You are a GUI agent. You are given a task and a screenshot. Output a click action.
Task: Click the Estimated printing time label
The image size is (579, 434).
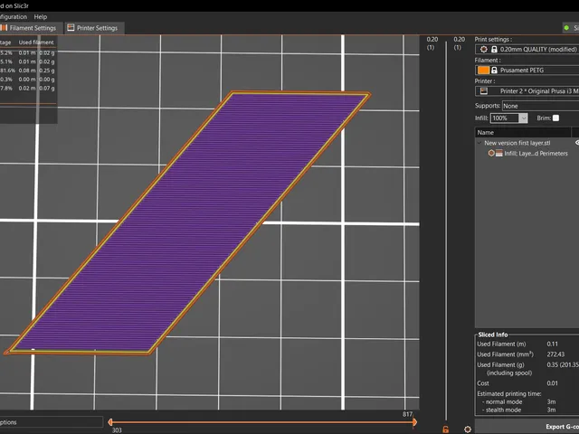[509, 393]
